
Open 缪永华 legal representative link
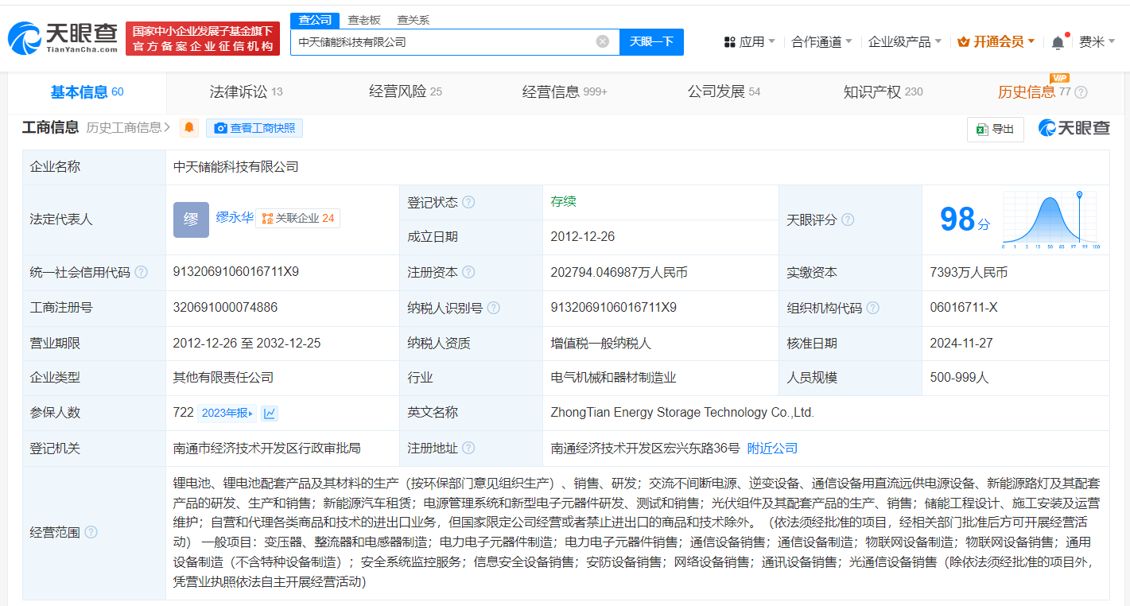click(x=235, y=217)
